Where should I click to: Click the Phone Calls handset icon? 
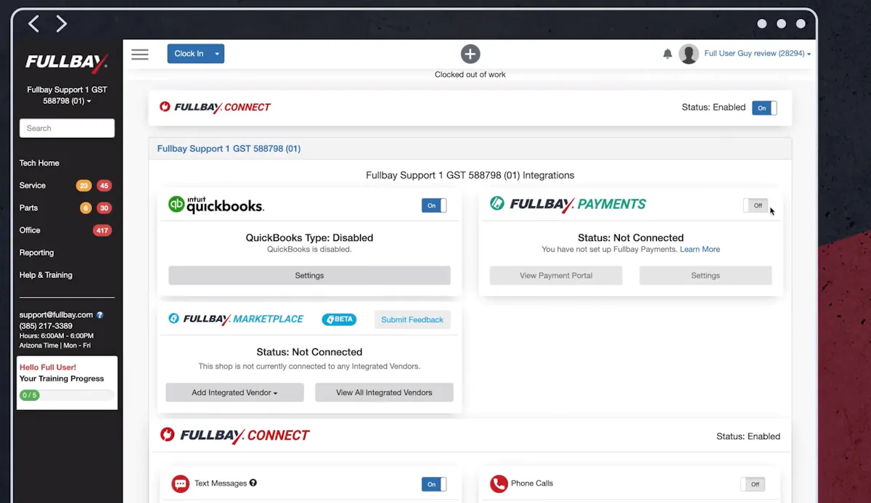499,483
